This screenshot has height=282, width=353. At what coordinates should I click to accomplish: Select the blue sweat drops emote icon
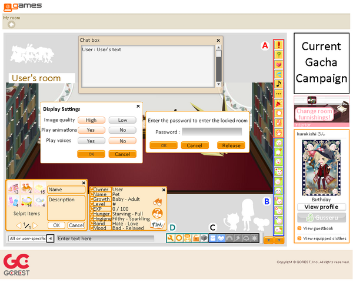[x=279, y=74]
